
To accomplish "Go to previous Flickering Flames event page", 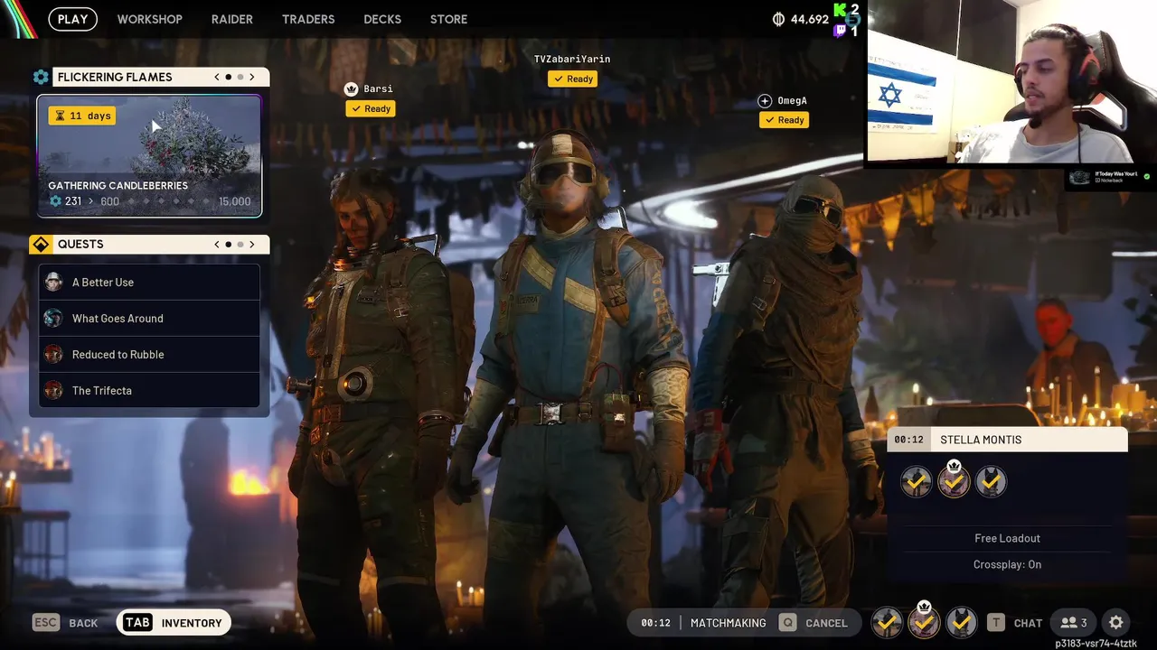I will tap(217, 77).
